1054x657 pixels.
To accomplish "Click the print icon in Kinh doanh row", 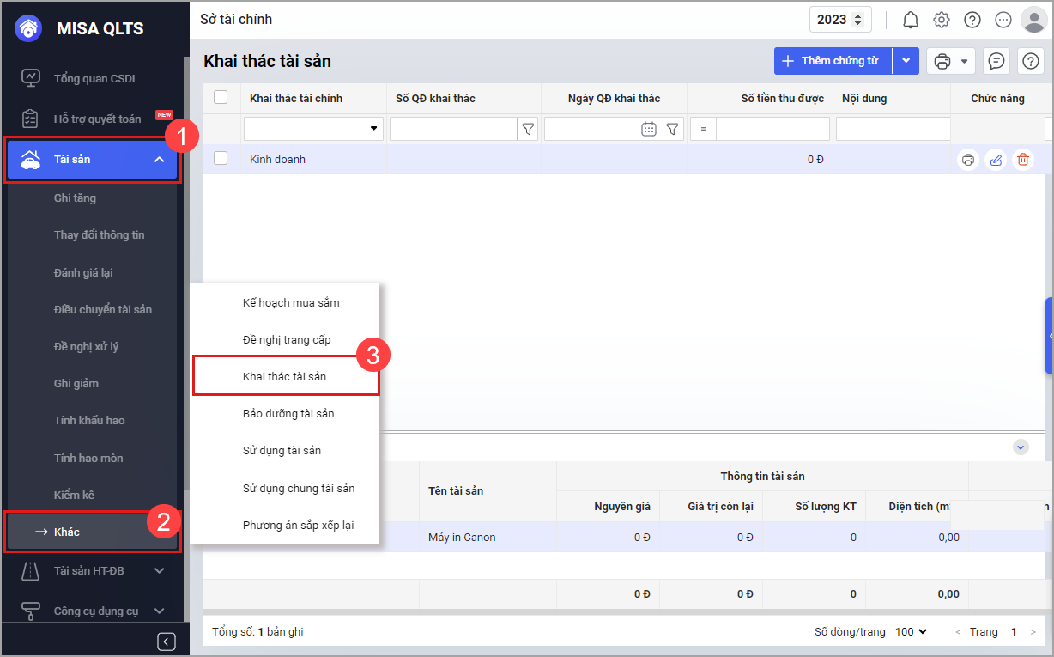I will (x=968, y=160).
